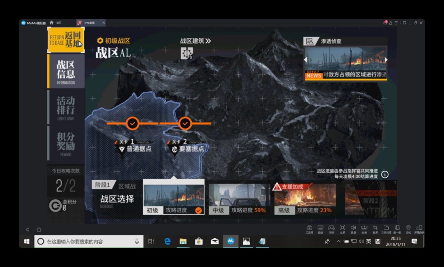This screenshot has width=444, height=267.
Task: Open the 渗透侦查 news report icon
Action: click(x=310, y=41)
